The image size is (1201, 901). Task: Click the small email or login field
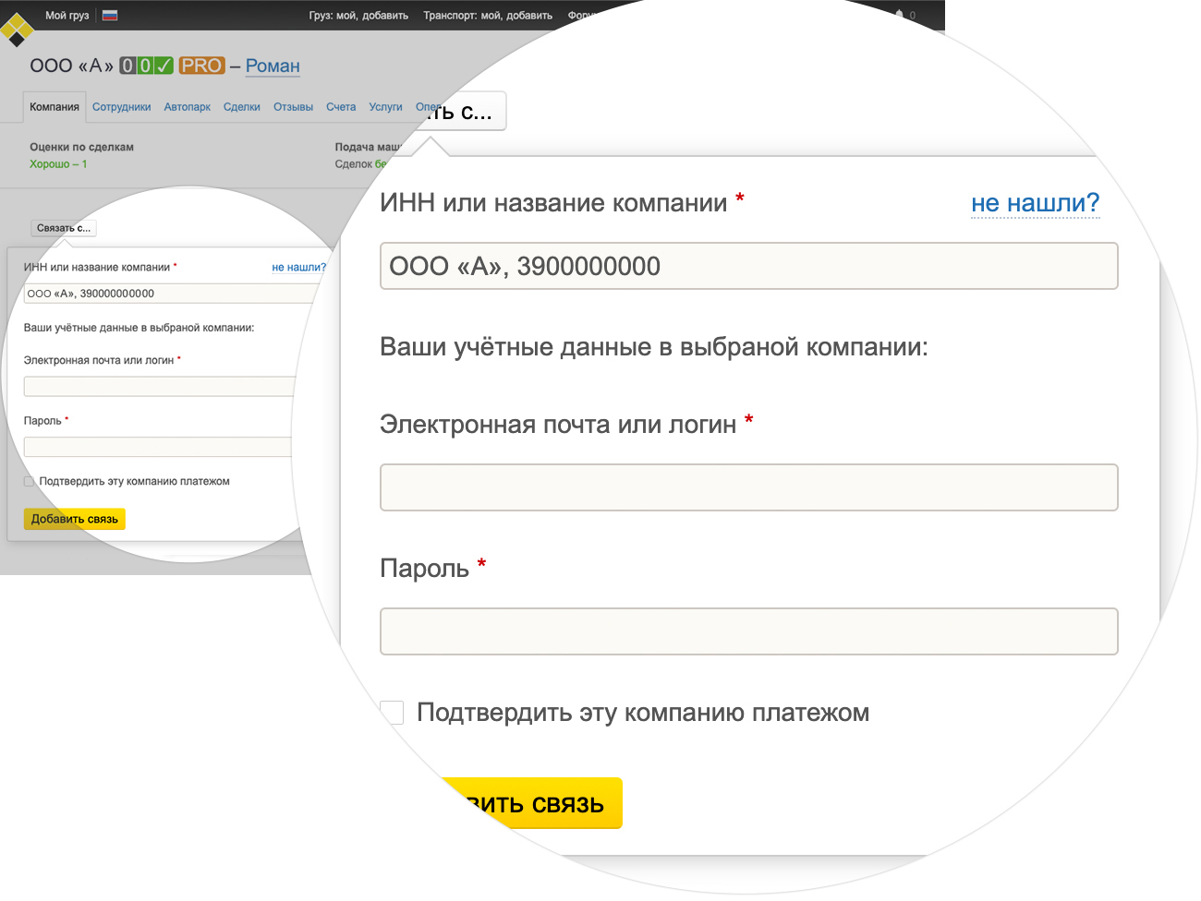coord(162,387)
